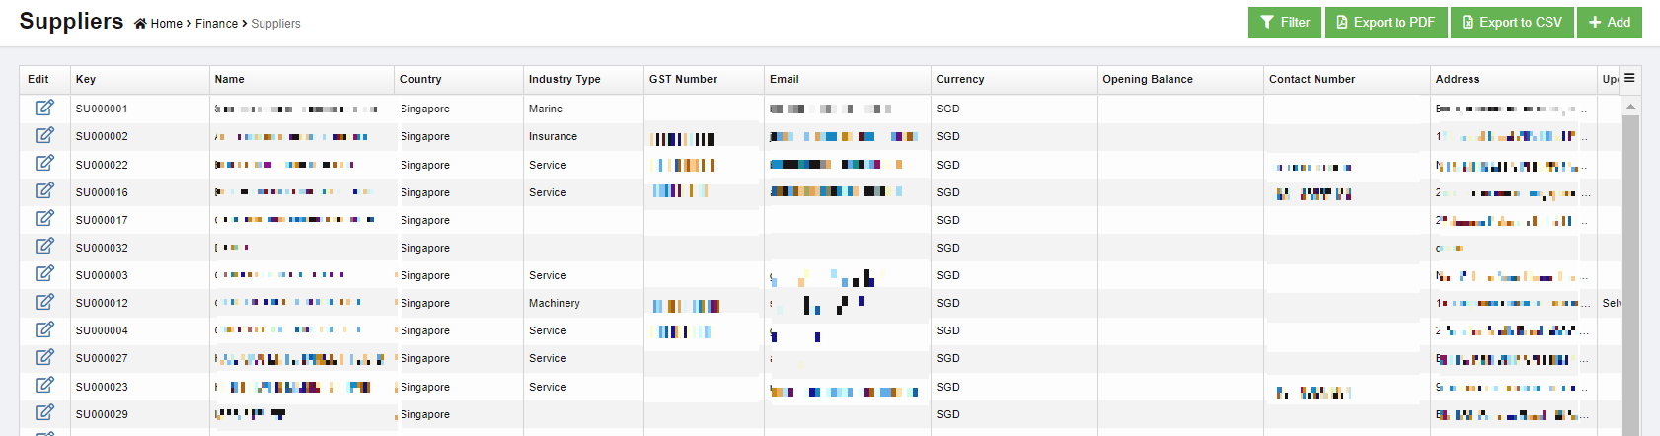This screenshot has width=1660, height=436.
Task: Edit supplier SU000012 using pencil icon
Action: click(44, 302)
